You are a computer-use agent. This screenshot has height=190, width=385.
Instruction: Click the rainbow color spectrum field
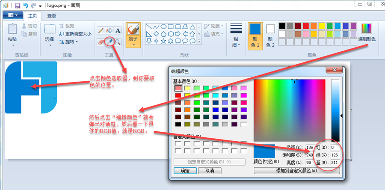[290, 110]
